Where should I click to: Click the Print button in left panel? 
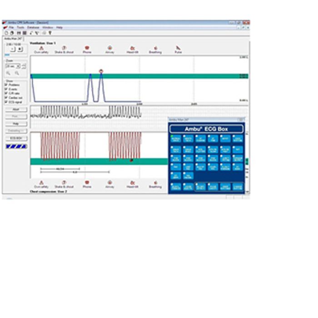coord(16,117)
